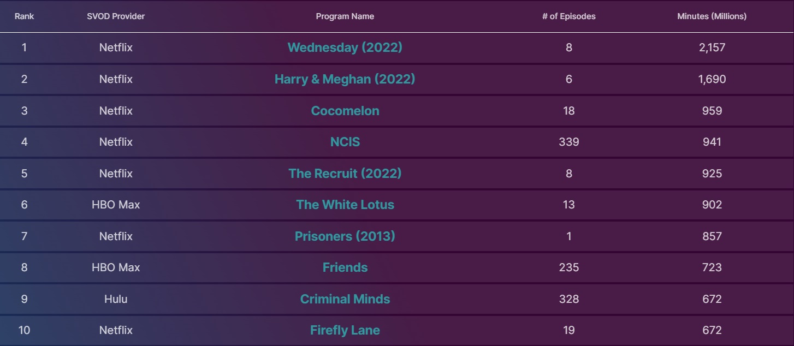The height and width of the screenshot is (346, 794).
Task: Click the Program Name column header
Action: pyautogui.click(x=345, y=16)
